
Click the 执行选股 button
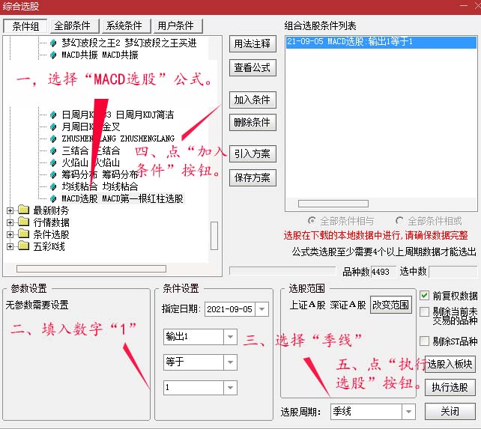pyautogui.click(x=450, y=388)
